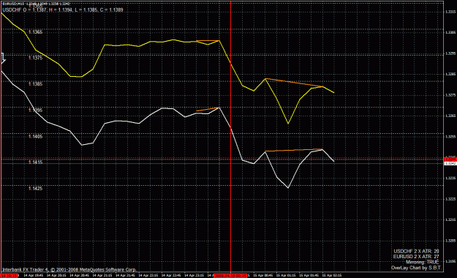
Task: Click the red price tag 1.3244 on the axis
Action: coord(450,159)
